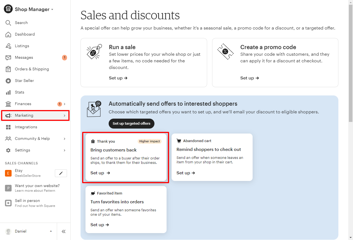Go to Dashboard using the home icon
The height and width of the screenshot is (240, 353).
click(x=8, y=34)
